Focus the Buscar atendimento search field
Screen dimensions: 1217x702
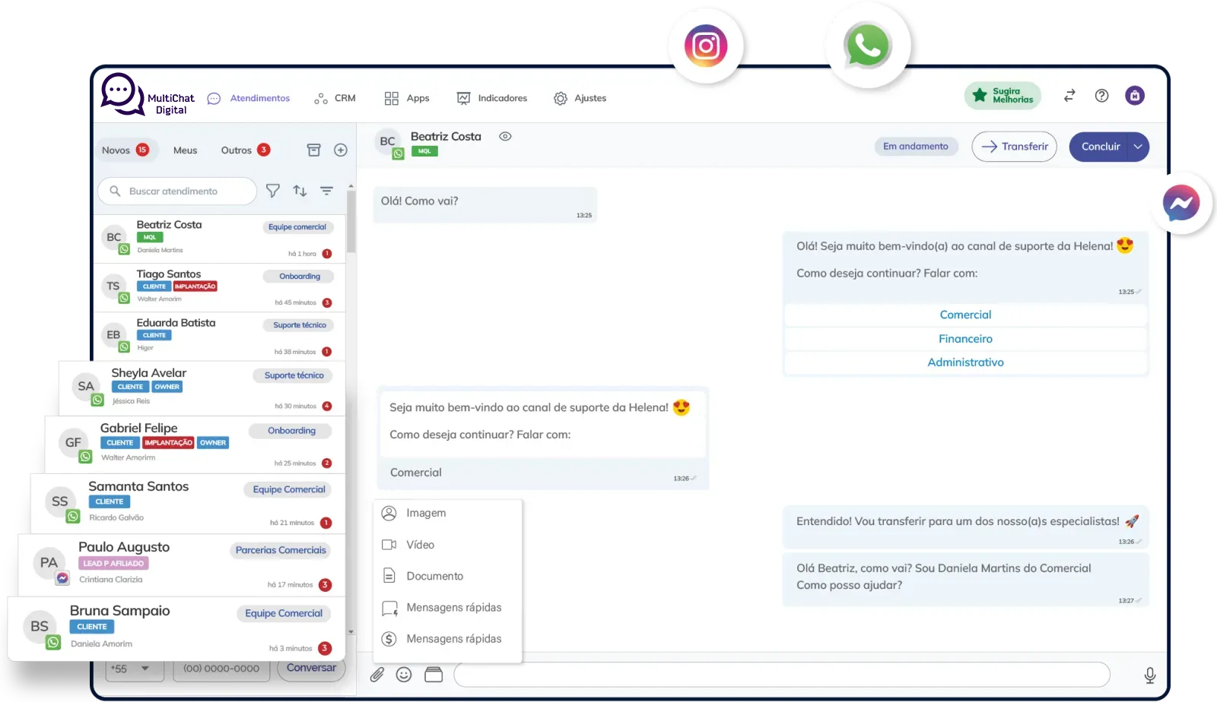[x=177, y=191]
